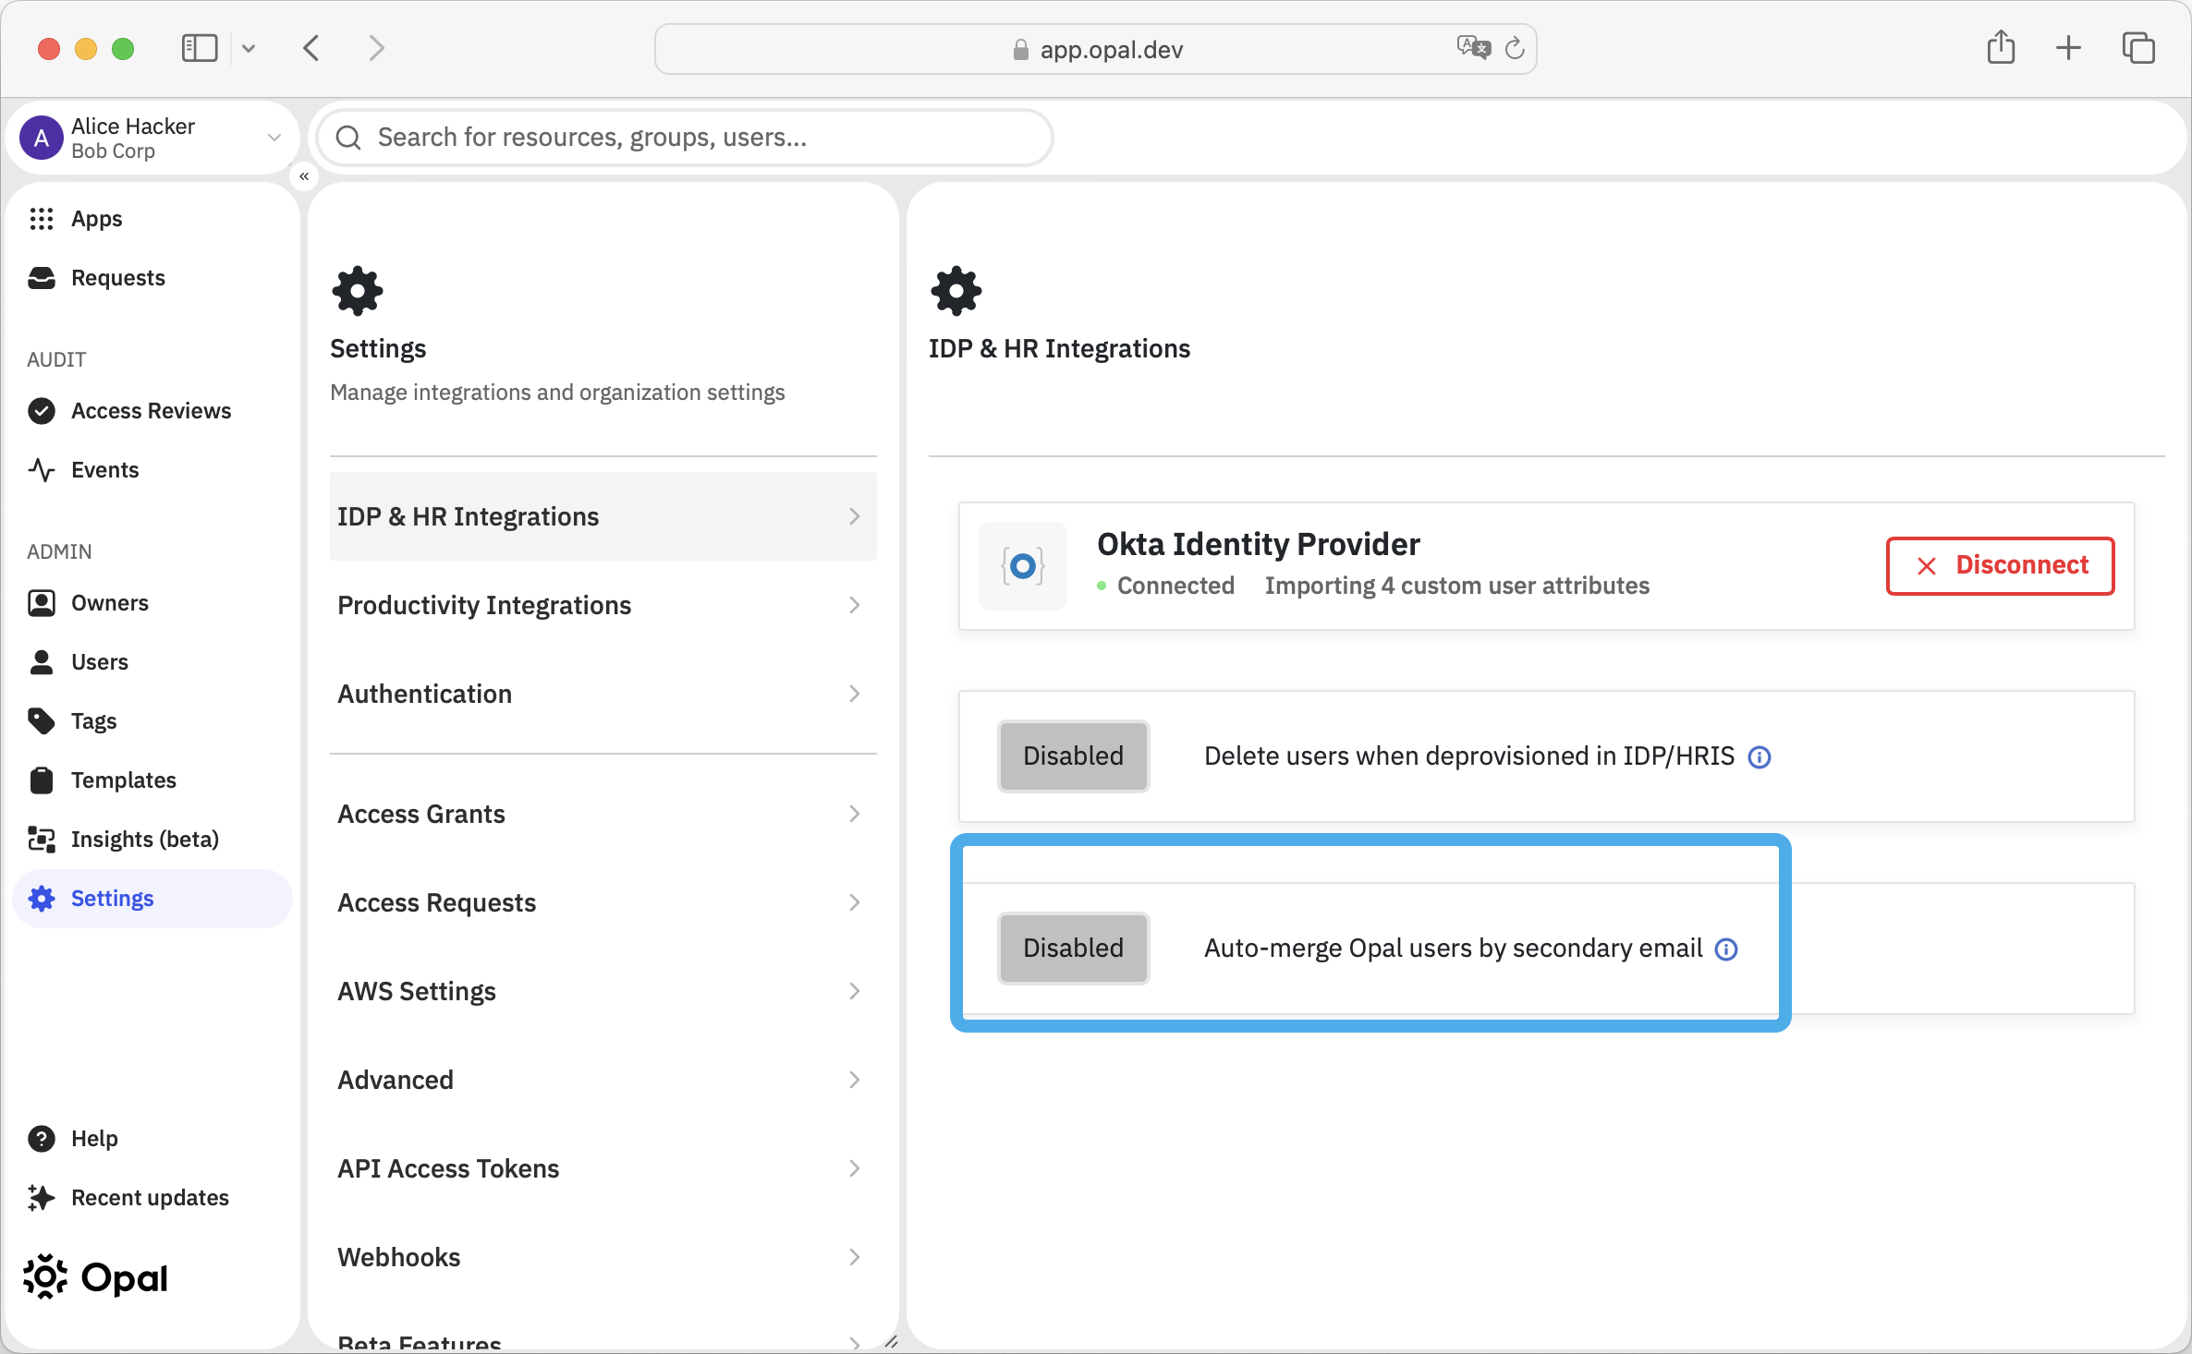This screenshot has width=2192, height=1354.
Task: Click the Safari sidebar toggle icon
Action: point(199,48)
